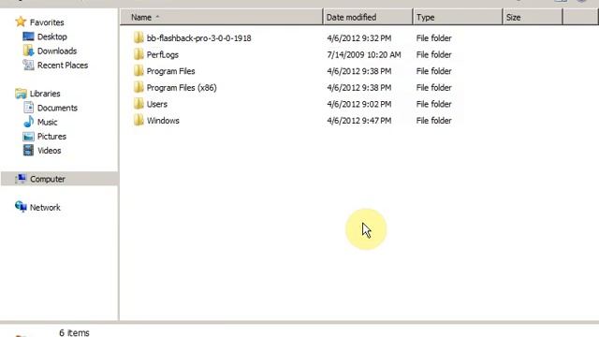The width and height of the screenshot is (599, 337).
Task: Sort by the Name column header
Action: coord(222,17)
